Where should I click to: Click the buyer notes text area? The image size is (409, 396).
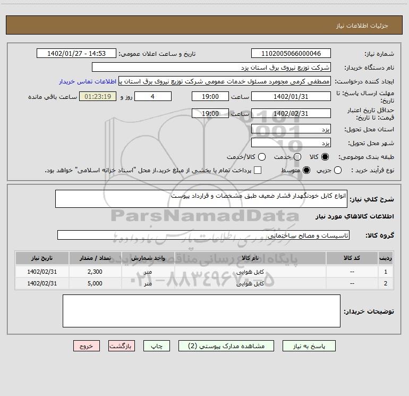point(201,310)
